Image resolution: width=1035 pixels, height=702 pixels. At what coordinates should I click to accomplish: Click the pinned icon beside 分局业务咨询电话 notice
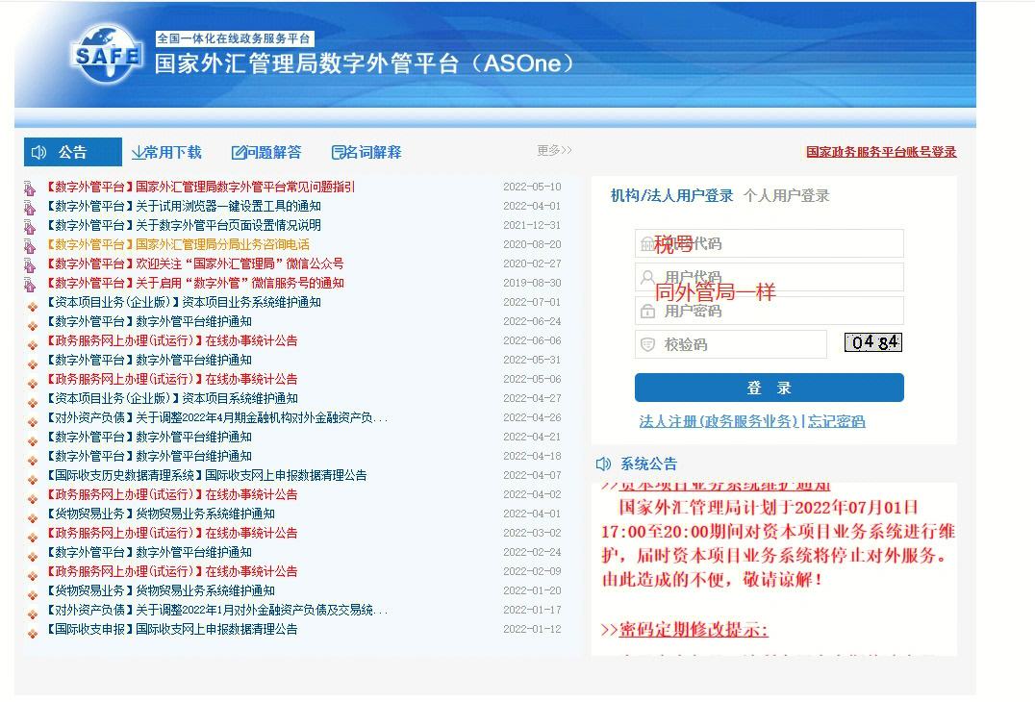tap(29, 246)
